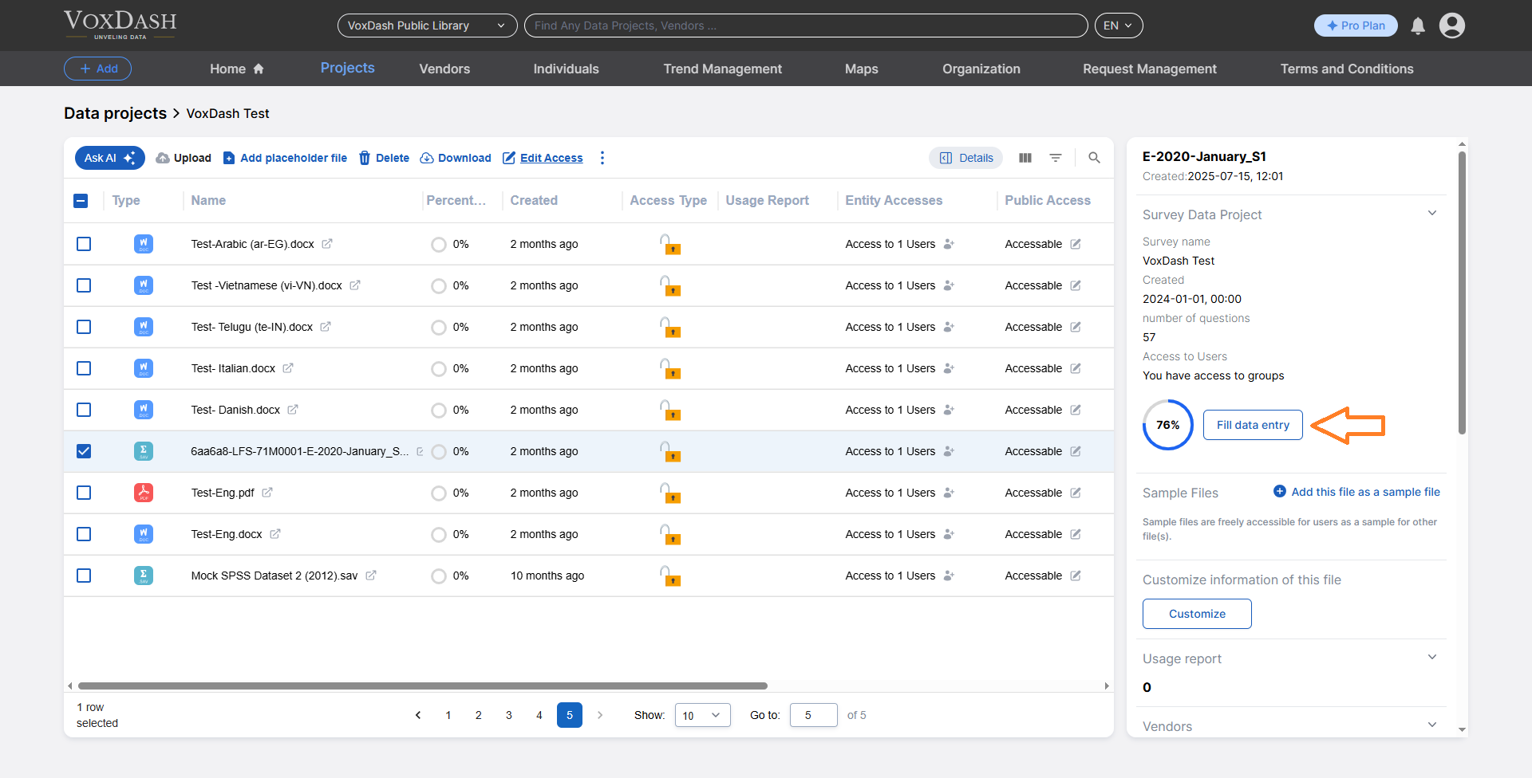1532x778 pixels.
Task: Check the Test-Arabic (ar-EG).docx checkbox
Action: click(x=84, y=244)
